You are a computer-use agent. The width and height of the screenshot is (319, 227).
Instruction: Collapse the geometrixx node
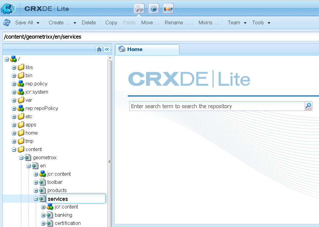point(21,158)
